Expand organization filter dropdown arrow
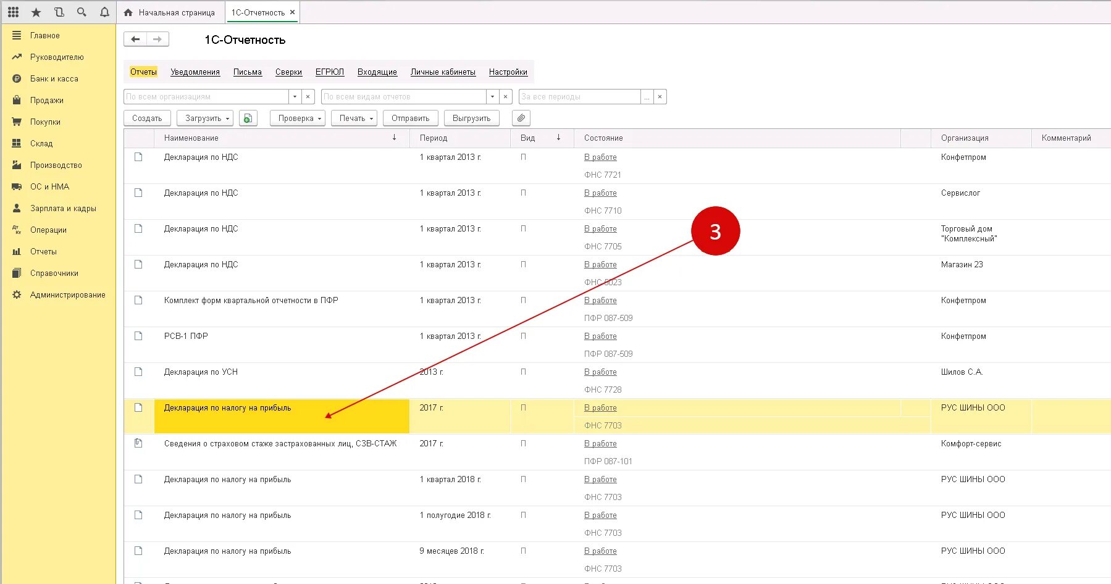Viewport: 1111px width, 584px height. pos(295,96)
